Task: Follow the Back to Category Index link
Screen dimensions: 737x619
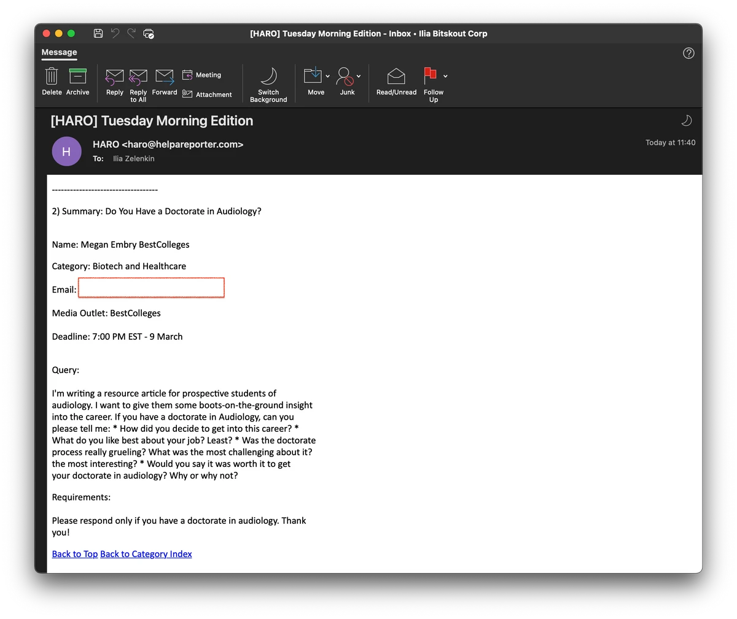Action: pos(146,554)
